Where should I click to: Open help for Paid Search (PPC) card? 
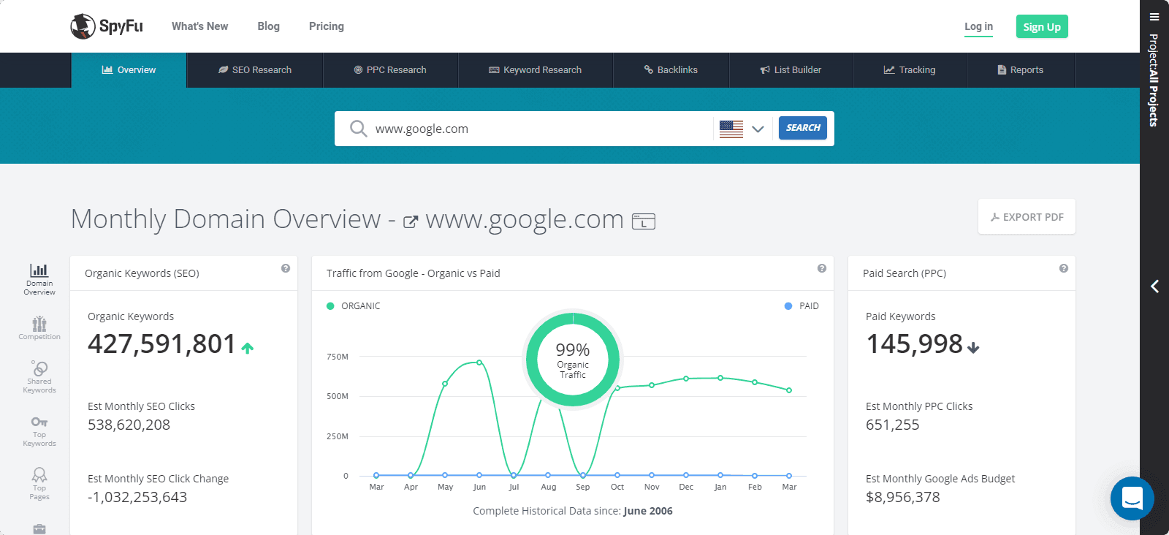(1064, 268)
